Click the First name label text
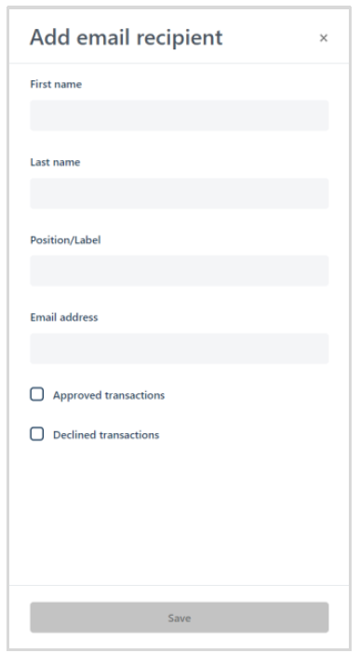Viewport: 360px width, 653px height. [56, 84]
